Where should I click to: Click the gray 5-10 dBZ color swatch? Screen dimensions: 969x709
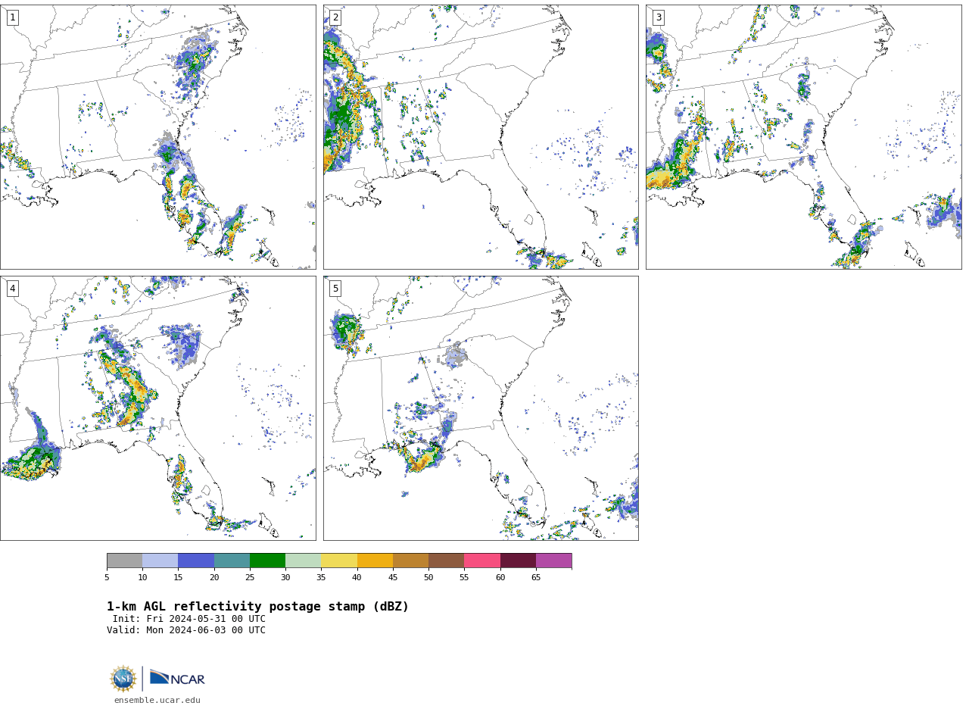(124, 561)
